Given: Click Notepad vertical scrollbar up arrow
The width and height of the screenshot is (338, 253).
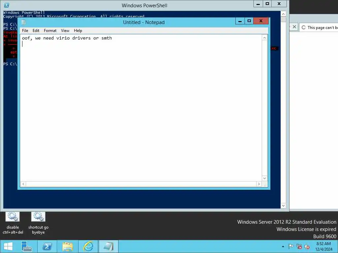Looking at the screenshot, I should 264,38.
